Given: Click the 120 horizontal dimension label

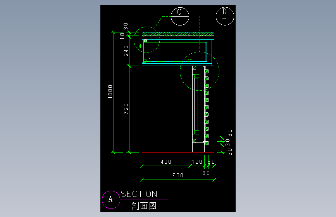Looking at the screenshot, I should tap(197, 162).
